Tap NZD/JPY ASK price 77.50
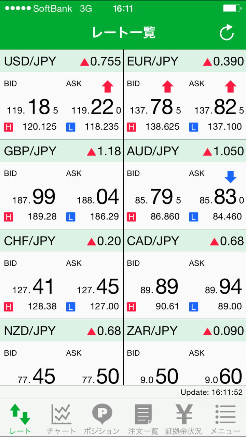Viewport: 246px width, 437px height. tap(101, 377)
